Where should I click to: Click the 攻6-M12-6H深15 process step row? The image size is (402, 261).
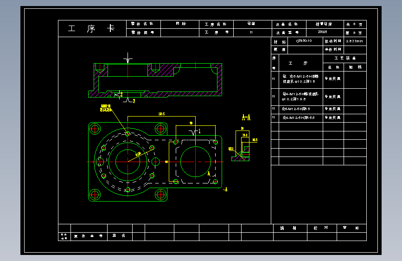click(x=319, y=109)
